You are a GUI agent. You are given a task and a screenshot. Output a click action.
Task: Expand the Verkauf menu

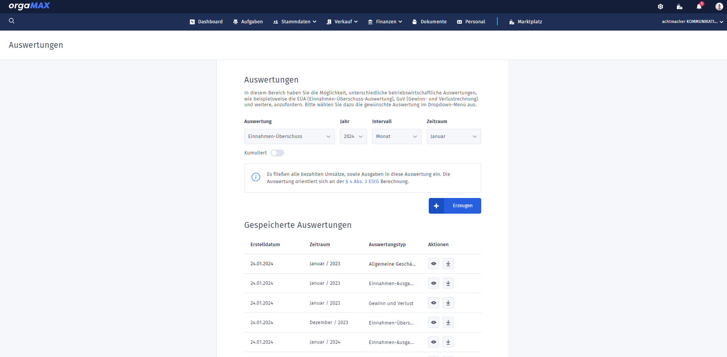tap(342, 22)
